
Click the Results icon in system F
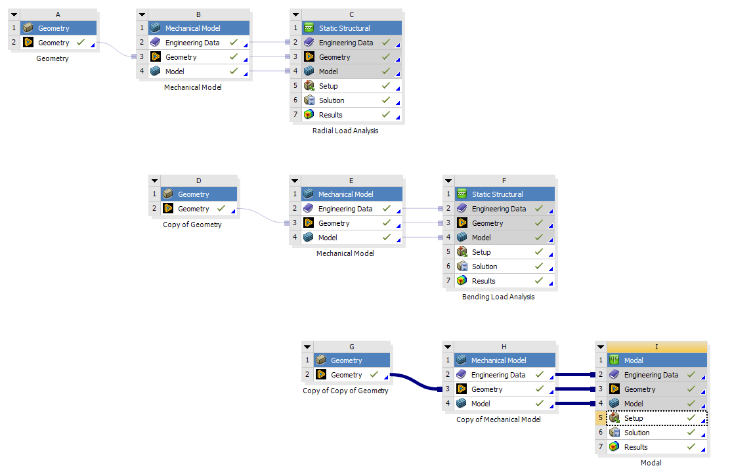[x=462, y=281]
